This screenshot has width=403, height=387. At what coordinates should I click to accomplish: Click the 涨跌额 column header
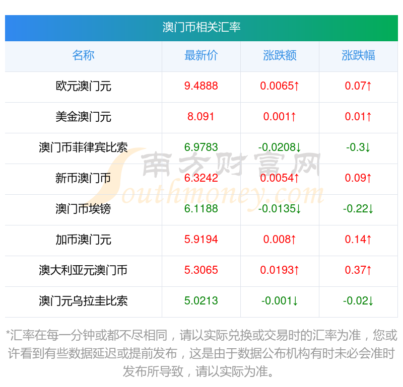[280, 55]
